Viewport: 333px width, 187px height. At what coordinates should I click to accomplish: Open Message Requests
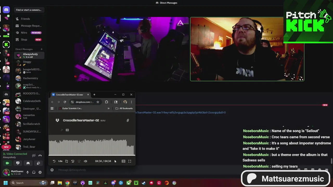click(x=29, y=26)
